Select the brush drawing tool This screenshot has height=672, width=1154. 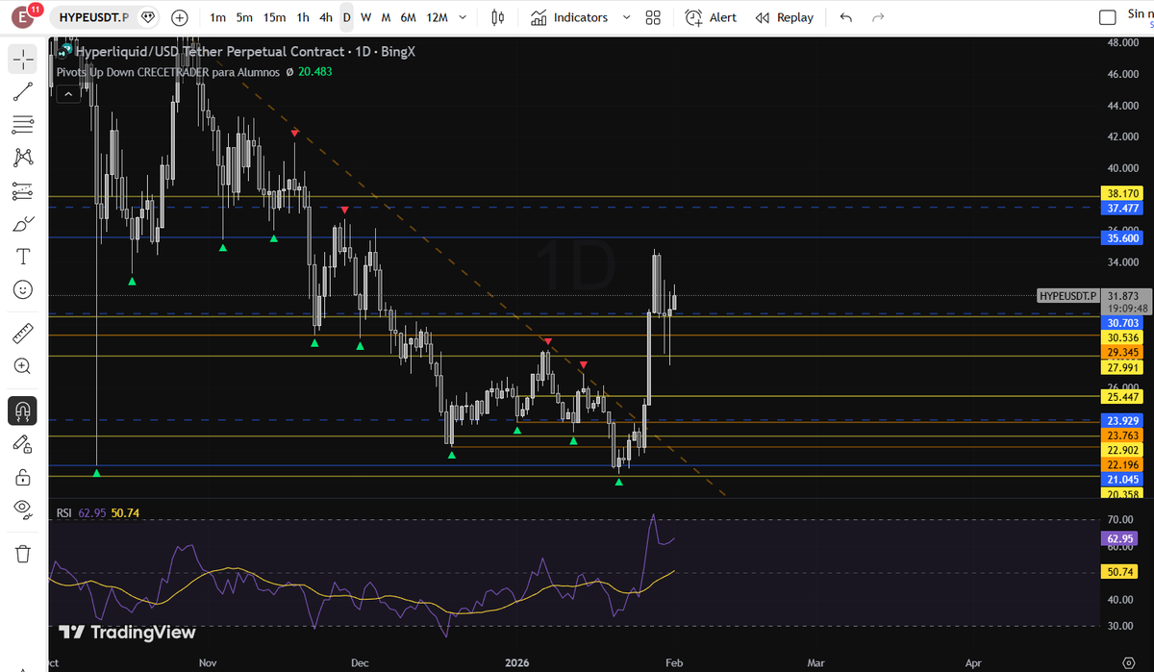(23, 223)
